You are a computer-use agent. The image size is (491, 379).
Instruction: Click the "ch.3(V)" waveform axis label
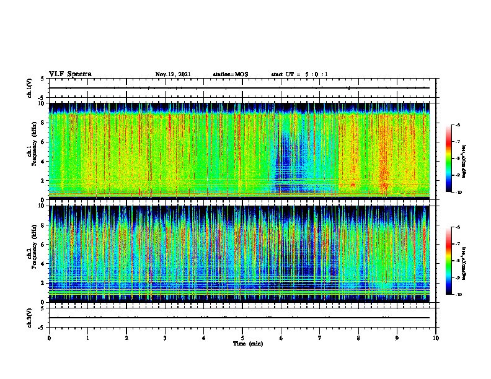29,318
